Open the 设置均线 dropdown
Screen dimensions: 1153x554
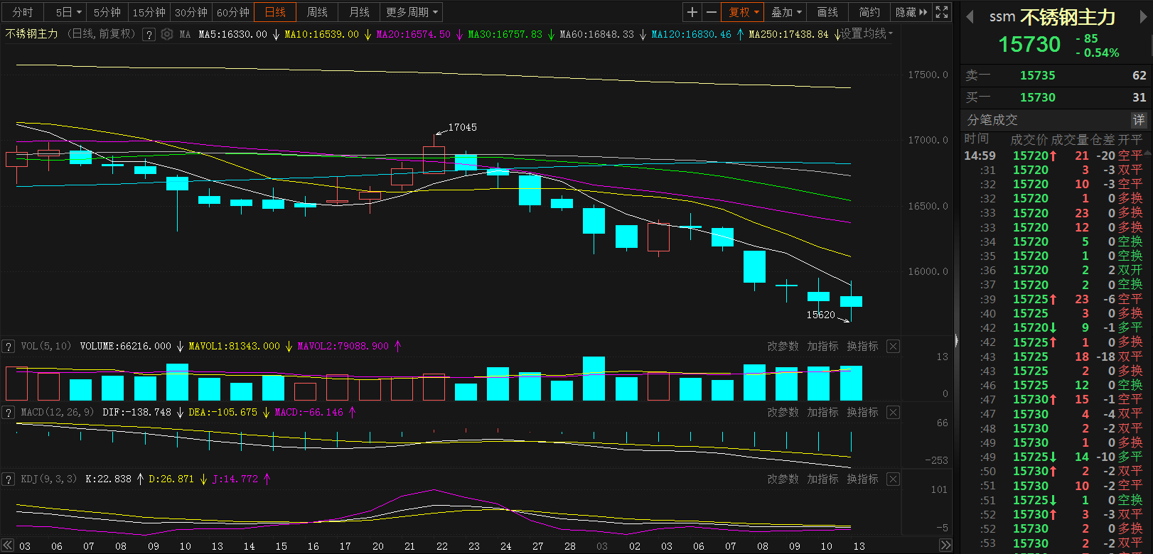click(x=867, y=34)
